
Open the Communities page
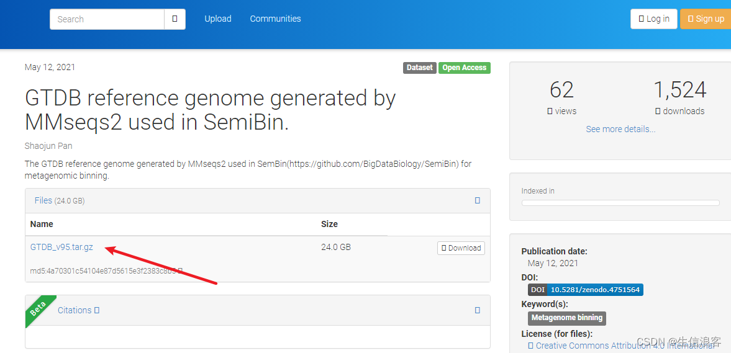pyautogui.click(x=275, y=19)
